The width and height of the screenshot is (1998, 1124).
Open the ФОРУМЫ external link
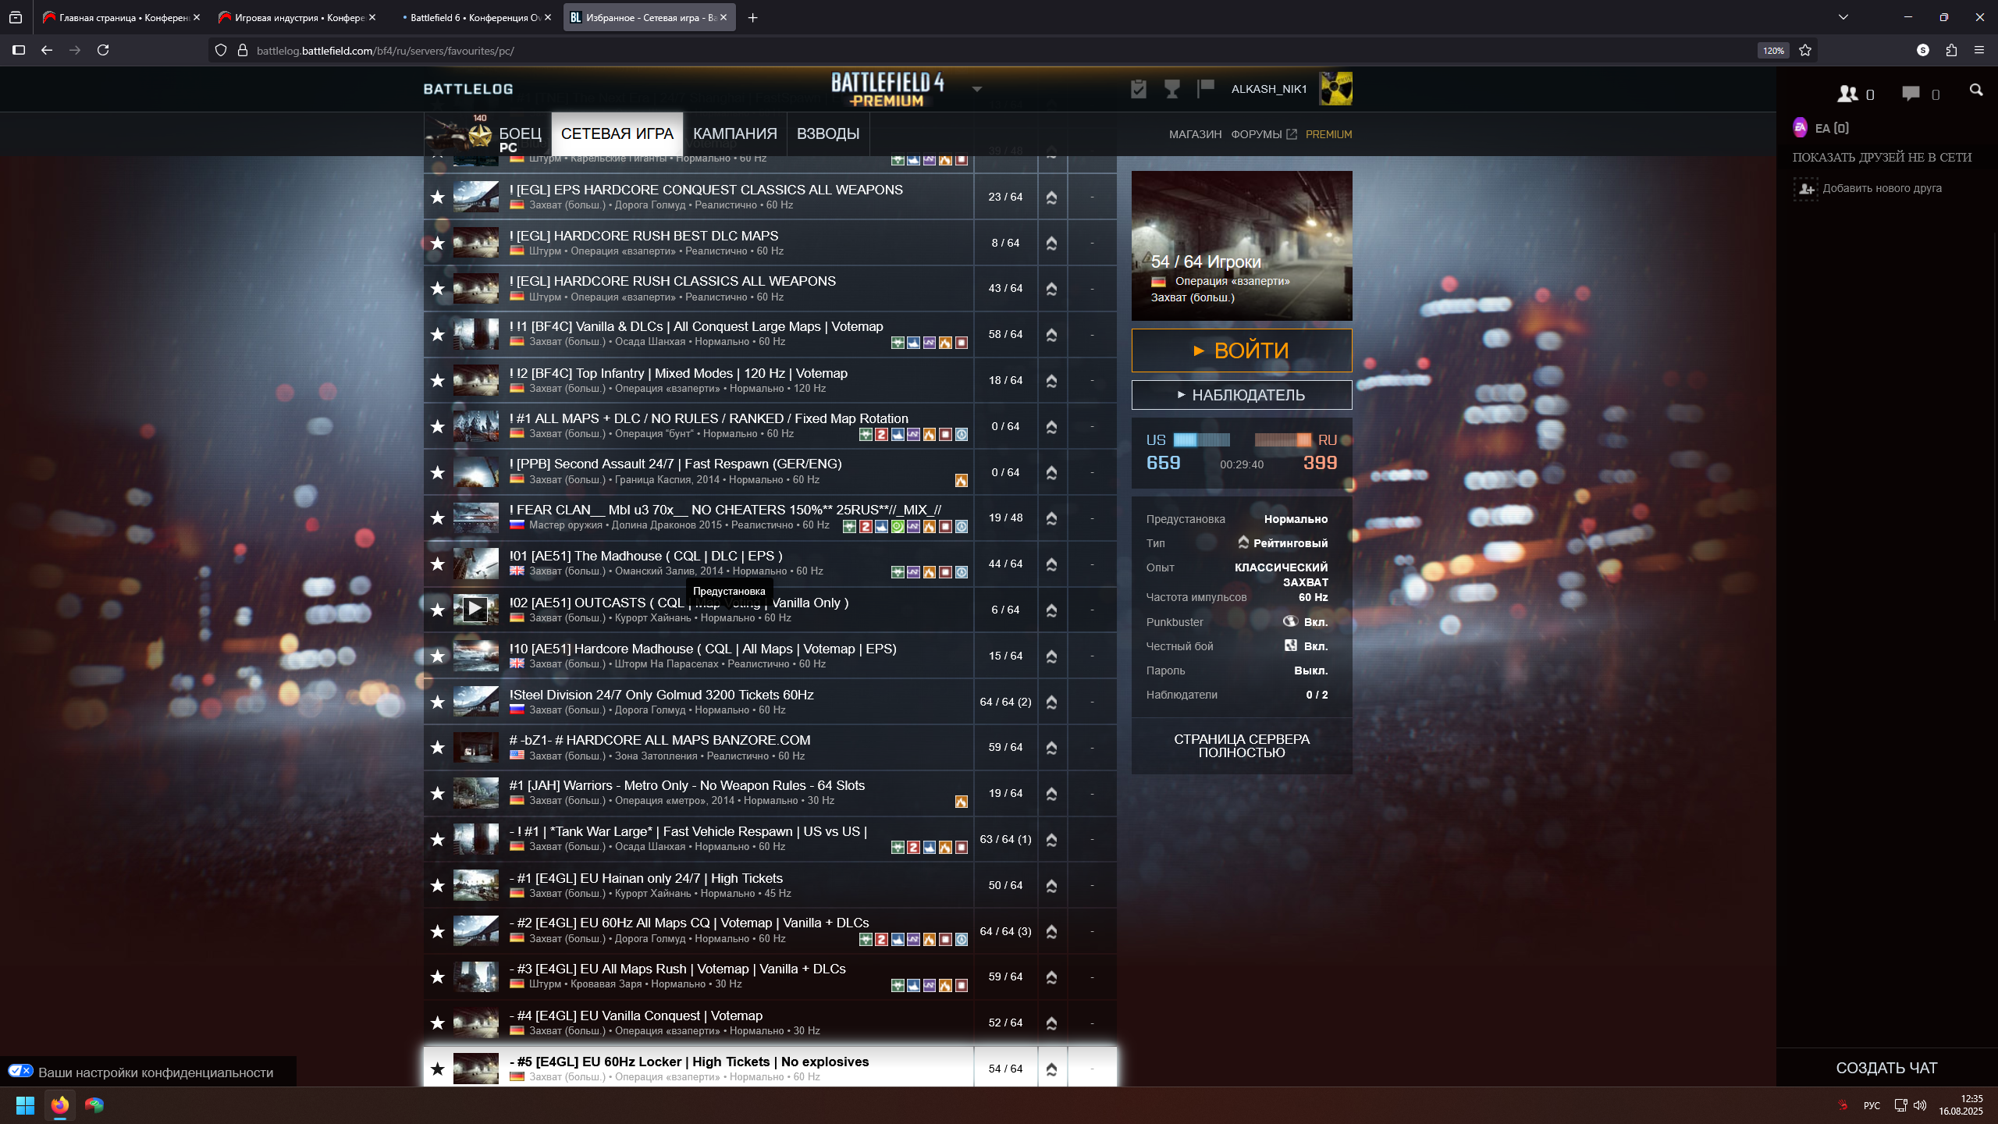[x=1264, y=134]
